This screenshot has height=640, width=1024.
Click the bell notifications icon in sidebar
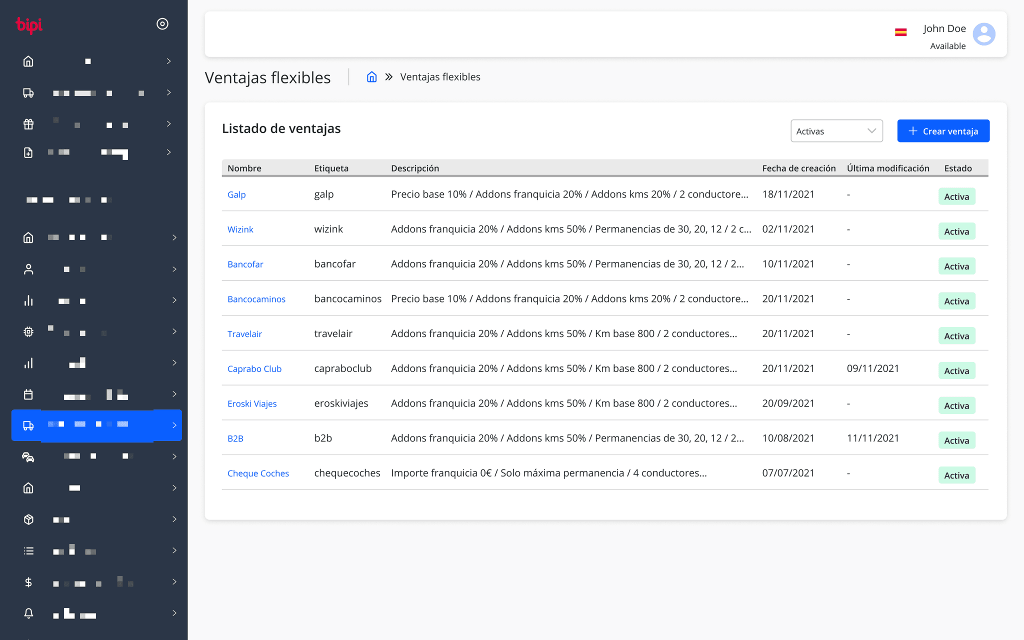[28, 613]
